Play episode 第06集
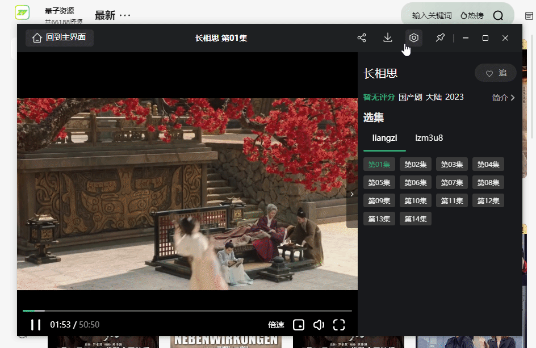The height and width of the screenshot is (348, 536). (416, 183)
